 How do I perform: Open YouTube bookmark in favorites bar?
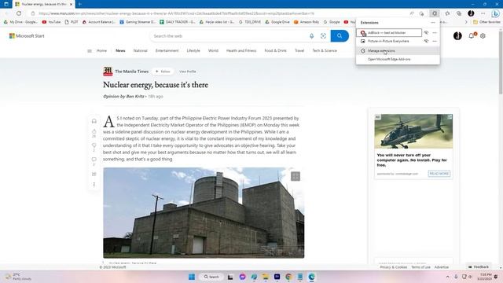[x=51, y=22]
